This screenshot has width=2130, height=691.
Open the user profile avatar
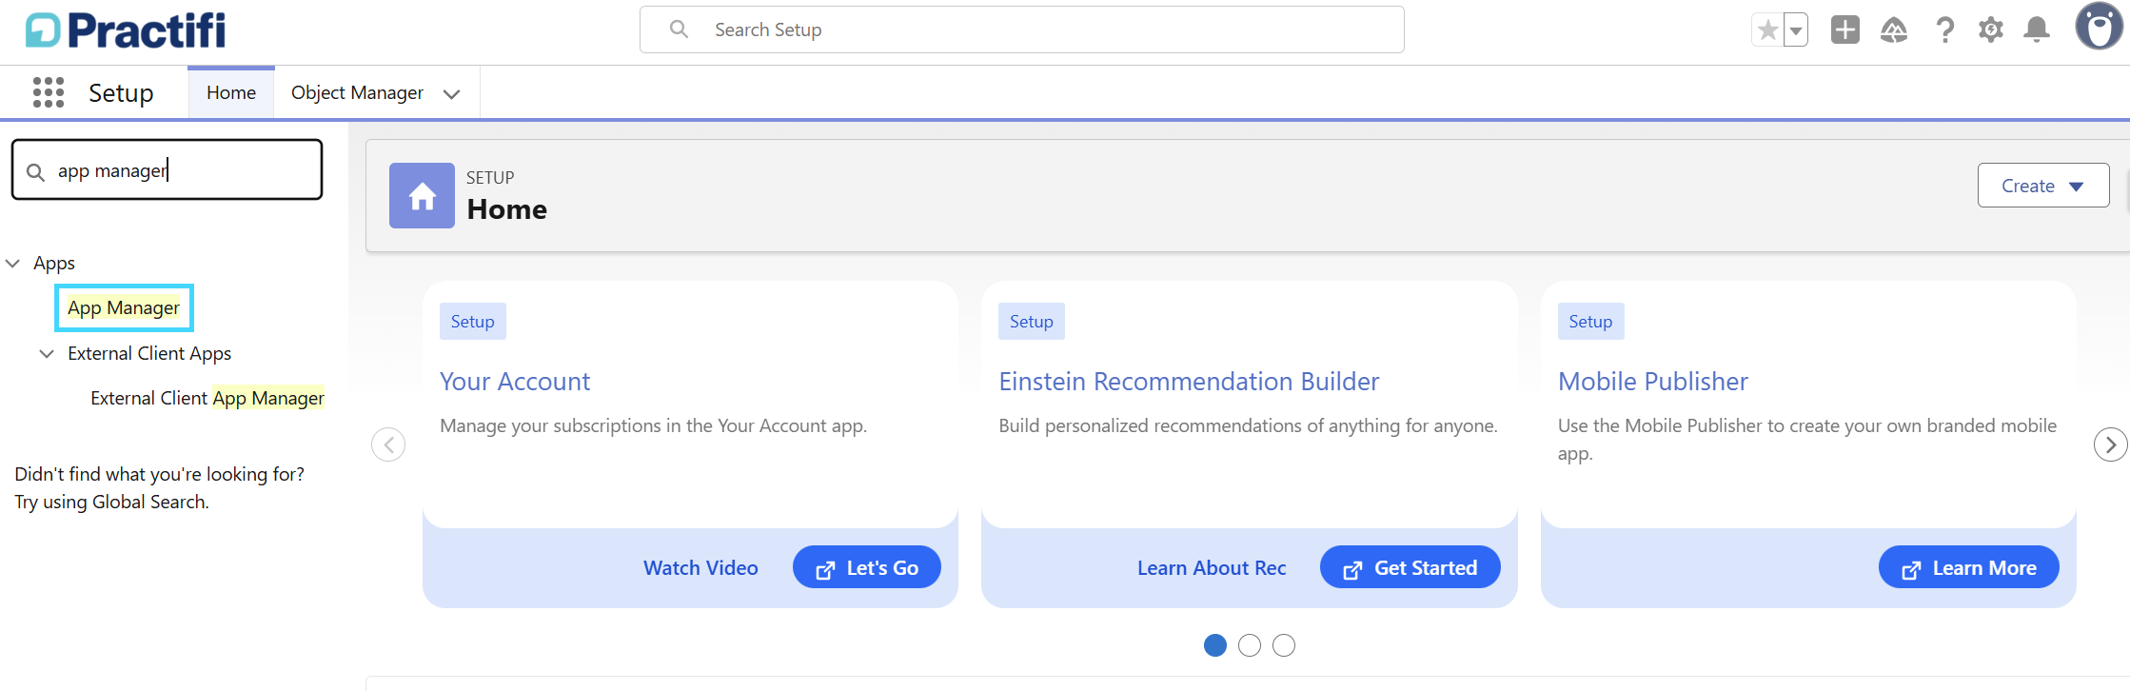coord(2099,27)
